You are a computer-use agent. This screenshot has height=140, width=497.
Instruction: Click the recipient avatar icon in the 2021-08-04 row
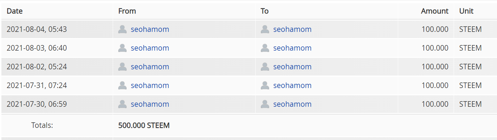pos(265,29)
